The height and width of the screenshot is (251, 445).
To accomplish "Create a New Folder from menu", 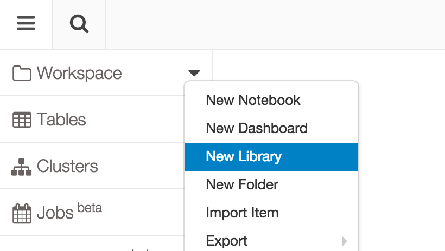I will tap(242, 184).
